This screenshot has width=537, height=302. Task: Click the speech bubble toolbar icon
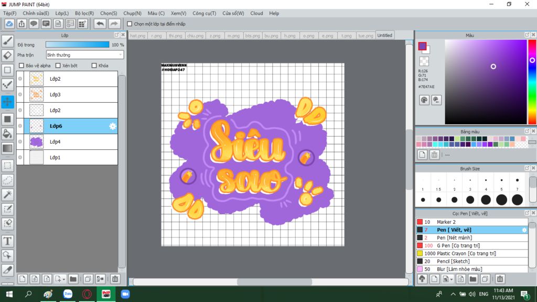[34, 24]
